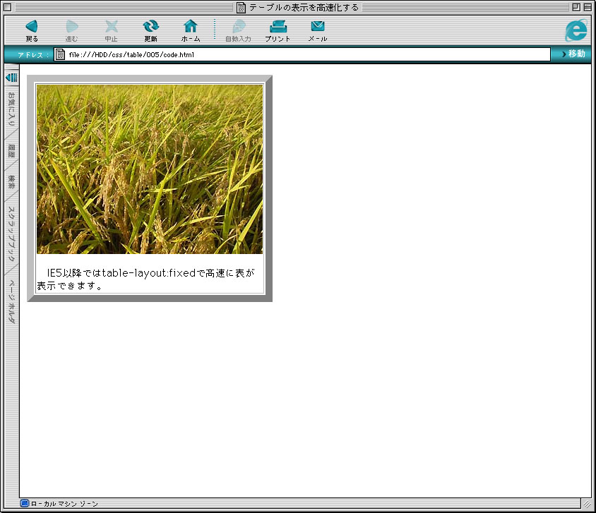596x513 pixels.
Task: Click the rice field photo
Action: [150, 169]
